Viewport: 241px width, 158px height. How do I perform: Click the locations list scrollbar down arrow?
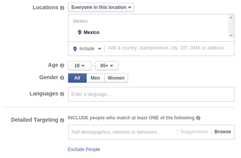(x=231, y=36)
